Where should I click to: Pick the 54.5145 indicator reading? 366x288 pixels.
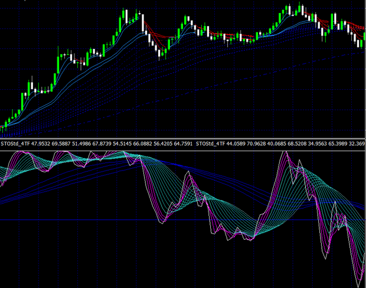tap(122, 143)
